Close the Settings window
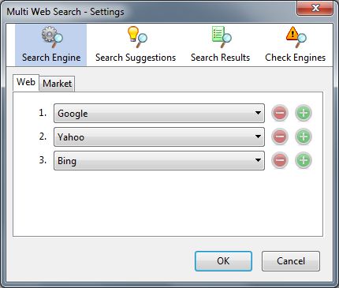The image size is (339, 288). tap(315, 8)
